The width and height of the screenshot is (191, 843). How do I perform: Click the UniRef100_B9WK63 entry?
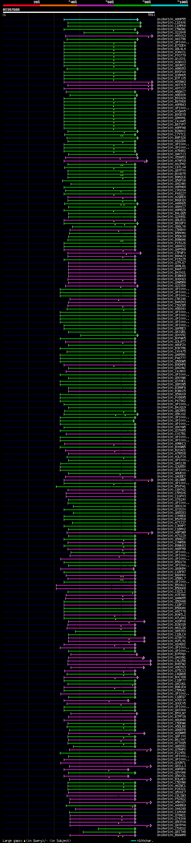coord(171,545)
